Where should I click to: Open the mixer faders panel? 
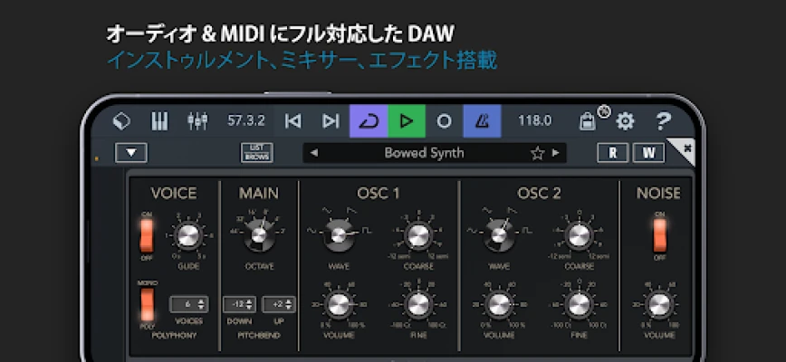coord(197,120)
